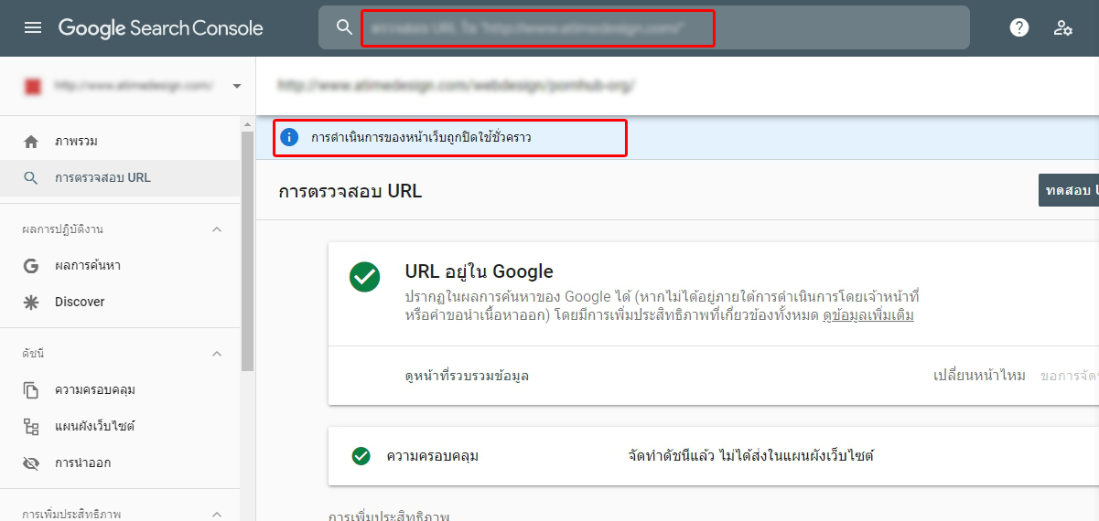Follow the ดูข้อมูลเพิ่มเติม link
The image size is (1099, 521).
pyautogui.click(x=867, y=315)
